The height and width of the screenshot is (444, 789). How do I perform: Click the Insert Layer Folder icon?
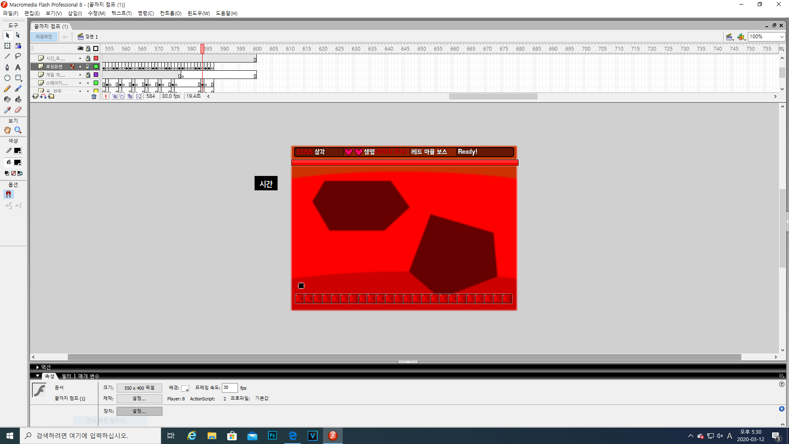click(x=51, y=96)
